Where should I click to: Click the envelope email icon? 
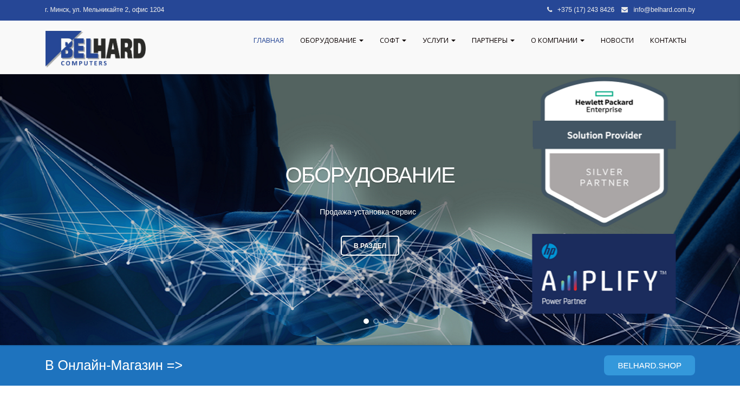click(x=625, y=10)
